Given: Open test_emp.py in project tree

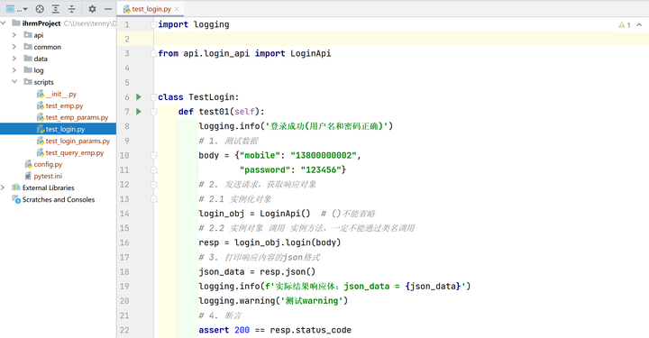Looking at the screenshot, I should pos(64,105).
